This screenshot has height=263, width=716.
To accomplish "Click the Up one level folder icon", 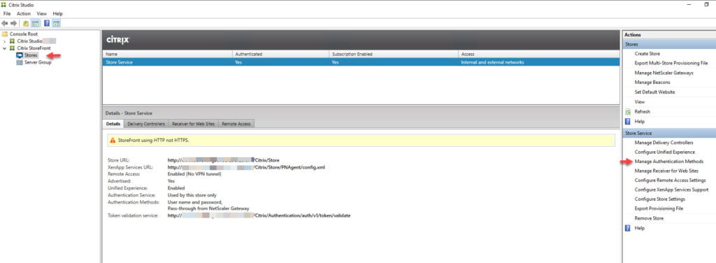I will point(26,23).
